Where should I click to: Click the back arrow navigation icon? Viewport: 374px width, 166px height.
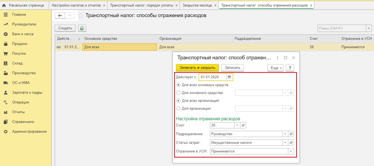(60, 16)
